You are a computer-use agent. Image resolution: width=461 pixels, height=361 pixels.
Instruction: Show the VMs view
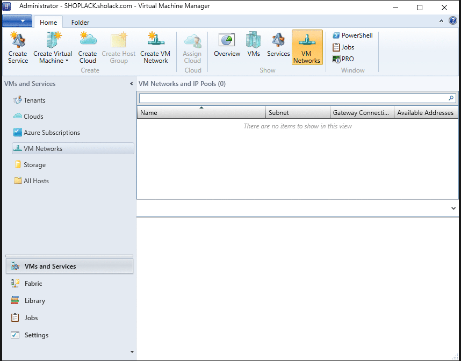click(x=254, y=45)
